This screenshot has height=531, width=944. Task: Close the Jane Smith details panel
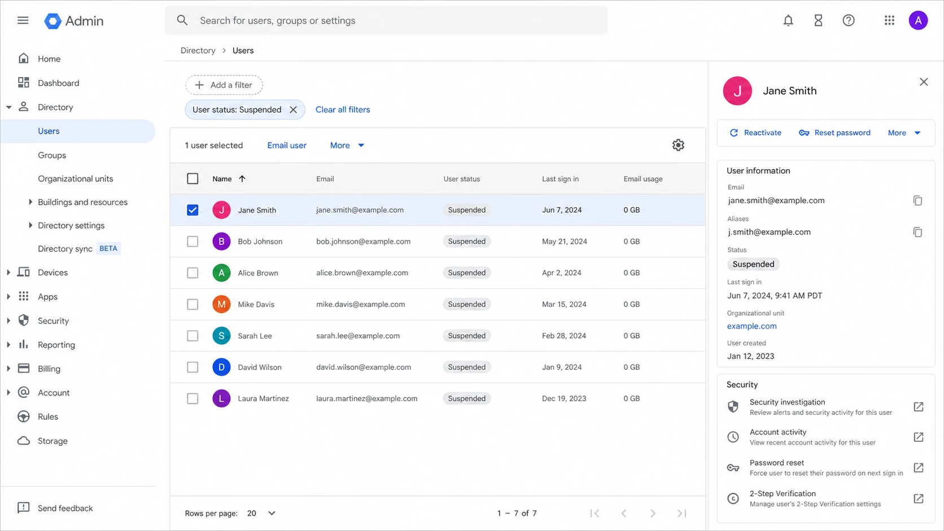tap(924, 82)
